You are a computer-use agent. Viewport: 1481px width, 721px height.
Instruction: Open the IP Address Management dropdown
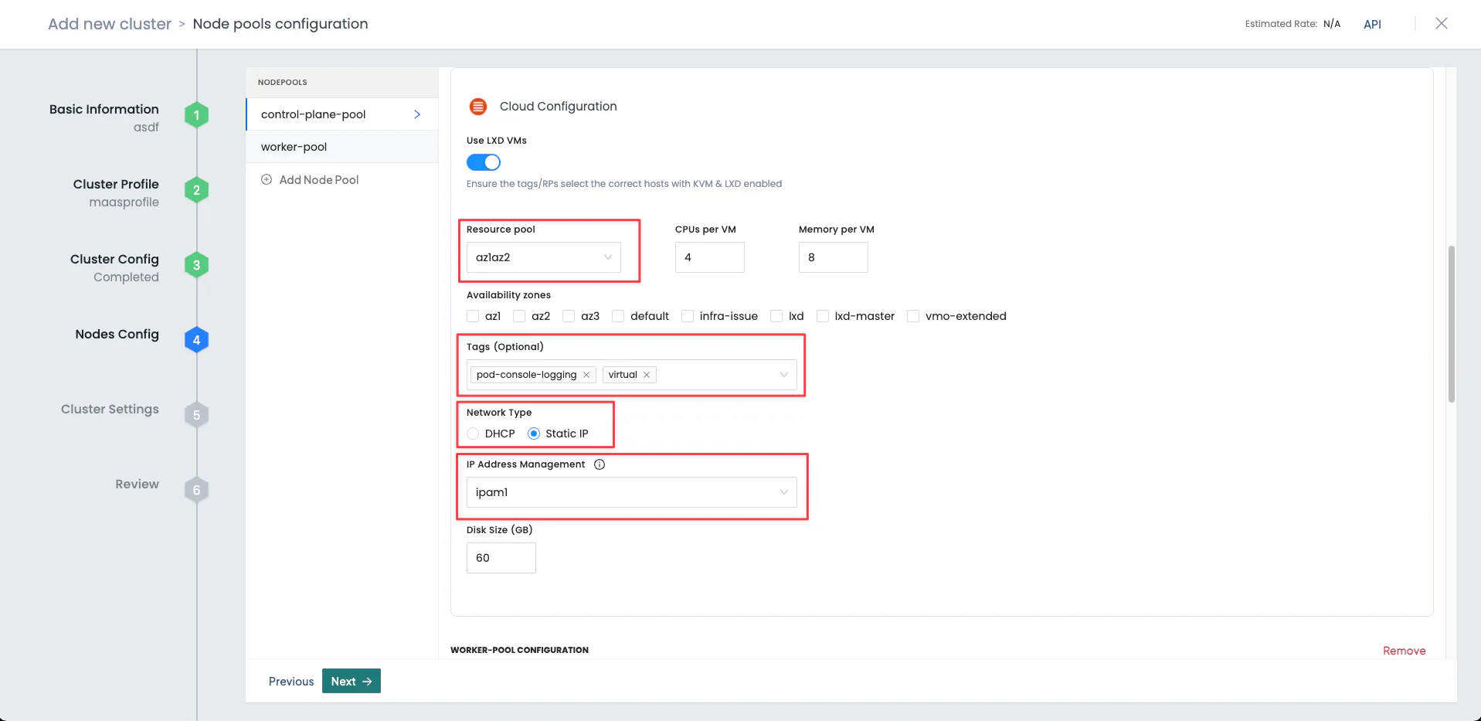[x=783, y=492]
